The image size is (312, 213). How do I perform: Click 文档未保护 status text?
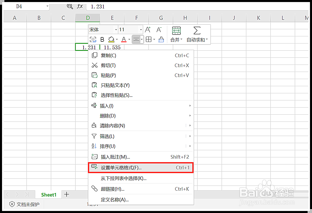(28, 204)
